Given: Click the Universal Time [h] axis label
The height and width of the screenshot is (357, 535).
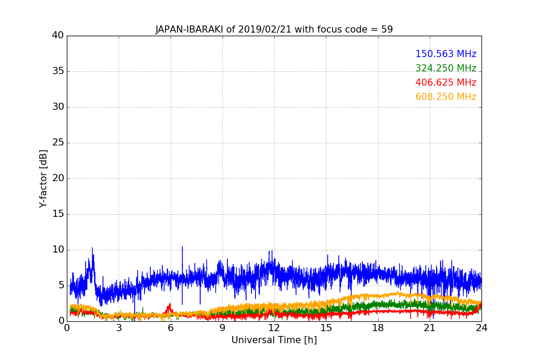Looking at the screenshot, I should pos(274,340).
